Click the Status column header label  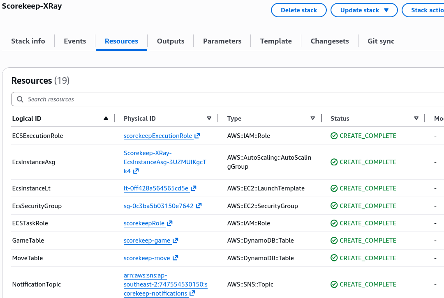(340, 119)
